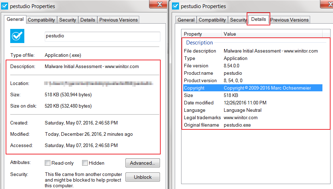
Task: Click the General tab Description value winitor.com
Action: click(x=92, y=67)
